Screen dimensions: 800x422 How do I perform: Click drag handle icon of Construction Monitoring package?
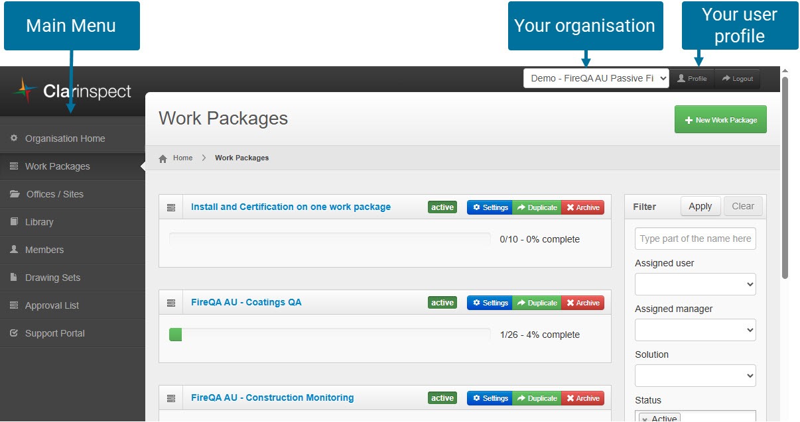171,398
